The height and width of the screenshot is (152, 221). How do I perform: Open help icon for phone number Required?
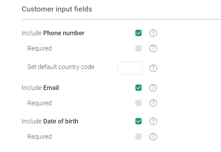(153, 48)
